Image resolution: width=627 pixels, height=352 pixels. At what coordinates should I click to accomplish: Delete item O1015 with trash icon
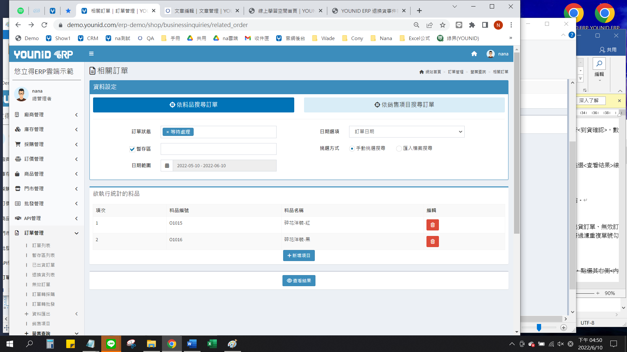click(x=432, y=225)
